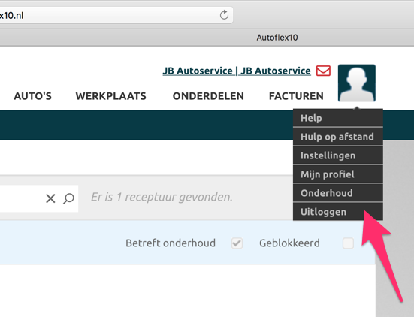Open the FACTUREN menu
The image size is (414, 317).
coord(296,96)
